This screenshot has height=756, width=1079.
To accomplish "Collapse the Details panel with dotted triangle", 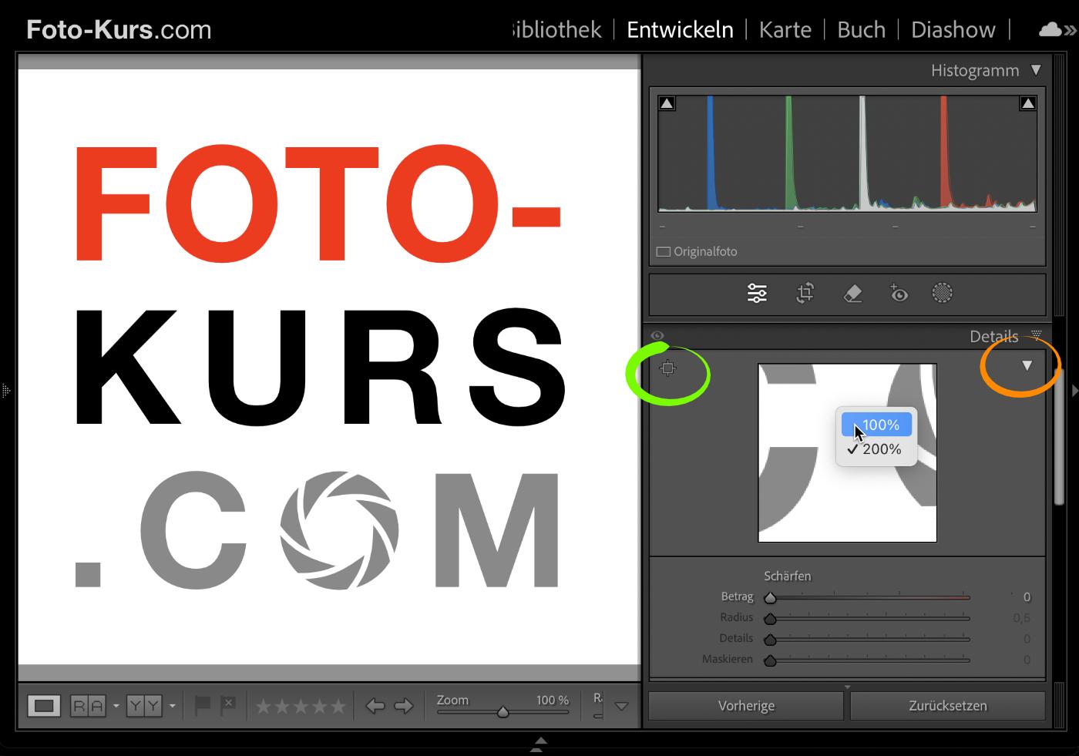I will point(1036,335).
